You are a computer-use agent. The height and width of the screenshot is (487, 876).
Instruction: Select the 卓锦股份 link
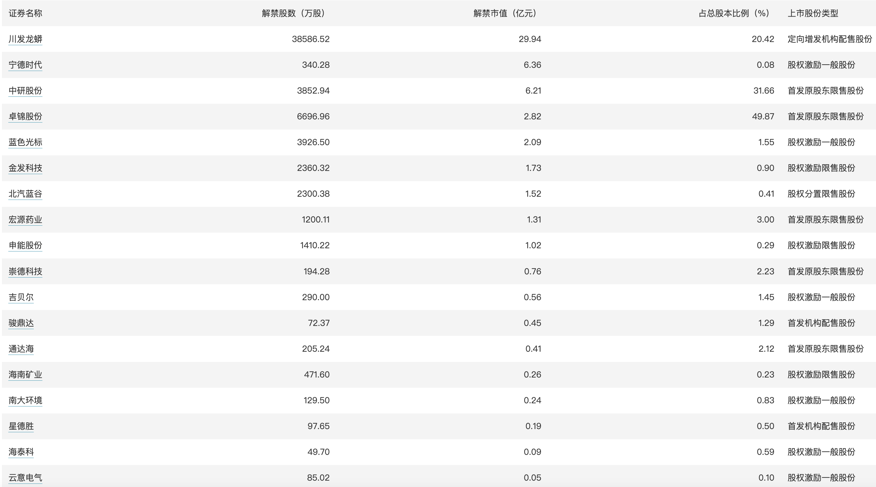[x=26, y=116]
